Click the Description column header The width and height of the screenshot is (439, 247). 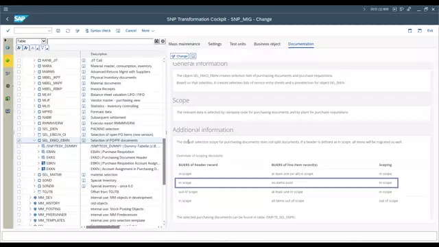click(x=99, y=54)
